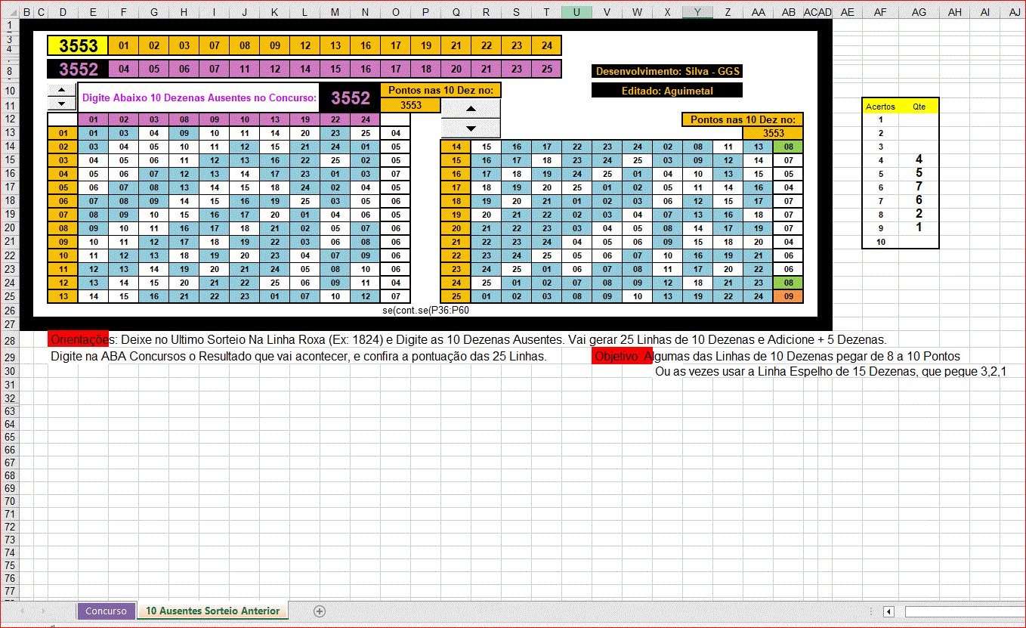Click the small up arrow beside Digite Abaixo

pos(61,90)
